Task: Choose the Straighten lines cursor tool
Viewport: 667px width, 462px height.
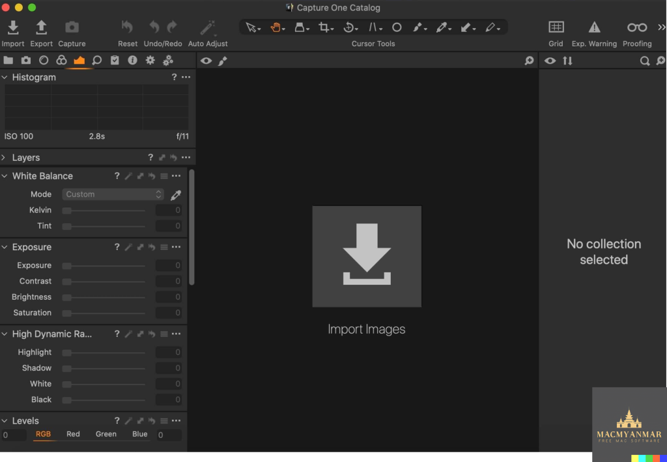Action: 375,27
